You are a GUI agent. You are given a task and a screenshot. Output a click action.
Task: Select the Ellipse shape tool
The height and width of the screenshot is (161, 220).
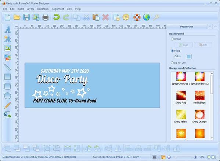click(8, 96)
